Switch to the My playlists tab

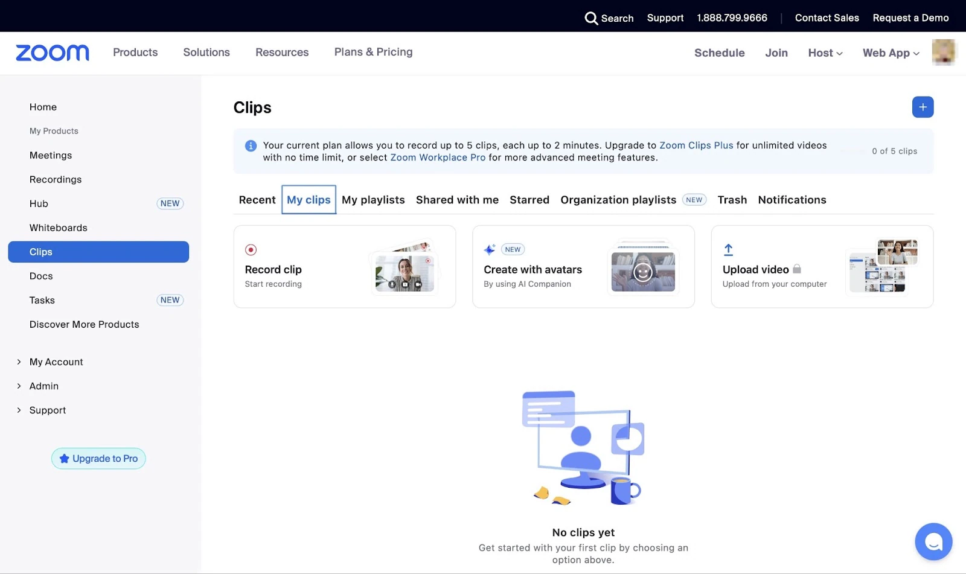click(x=373, y=200)
